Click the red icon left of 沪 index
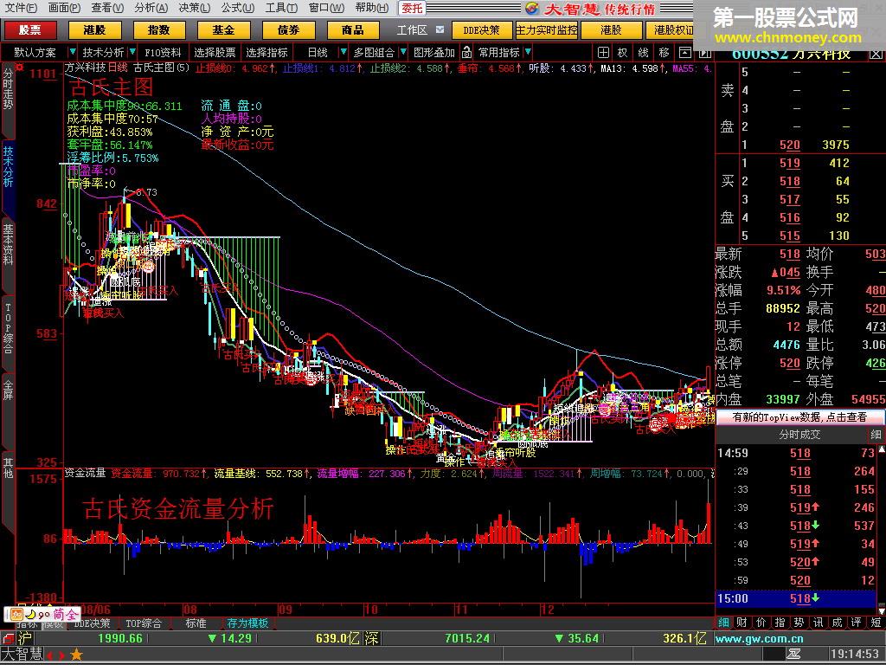This screenshot has width=886, height=665. click(8, 638)
